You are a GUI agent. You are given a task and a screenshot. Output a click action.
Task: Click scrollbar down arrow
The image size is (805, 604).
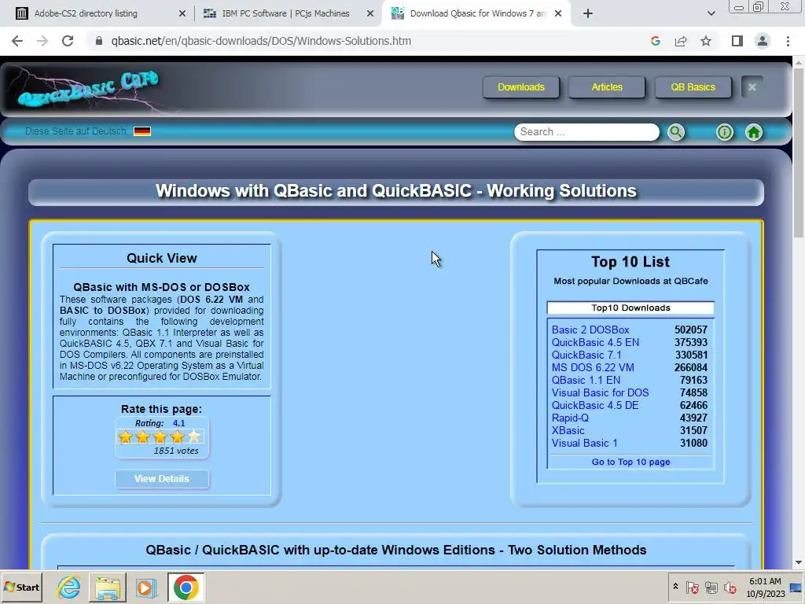point(799,563)
